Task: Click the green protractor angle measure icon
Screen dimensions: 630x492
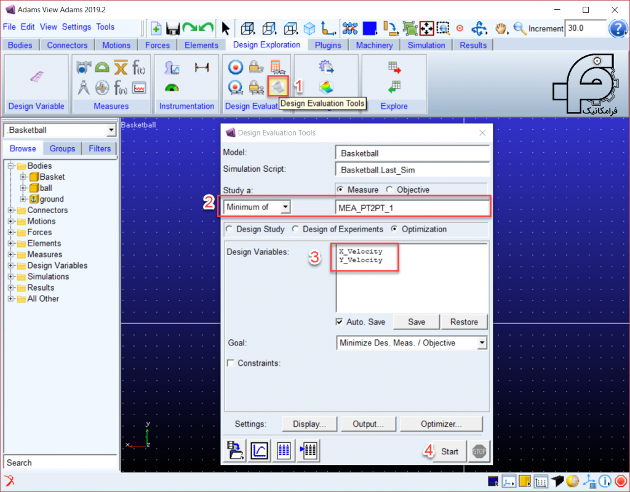Action: click(x=102, y=67)
